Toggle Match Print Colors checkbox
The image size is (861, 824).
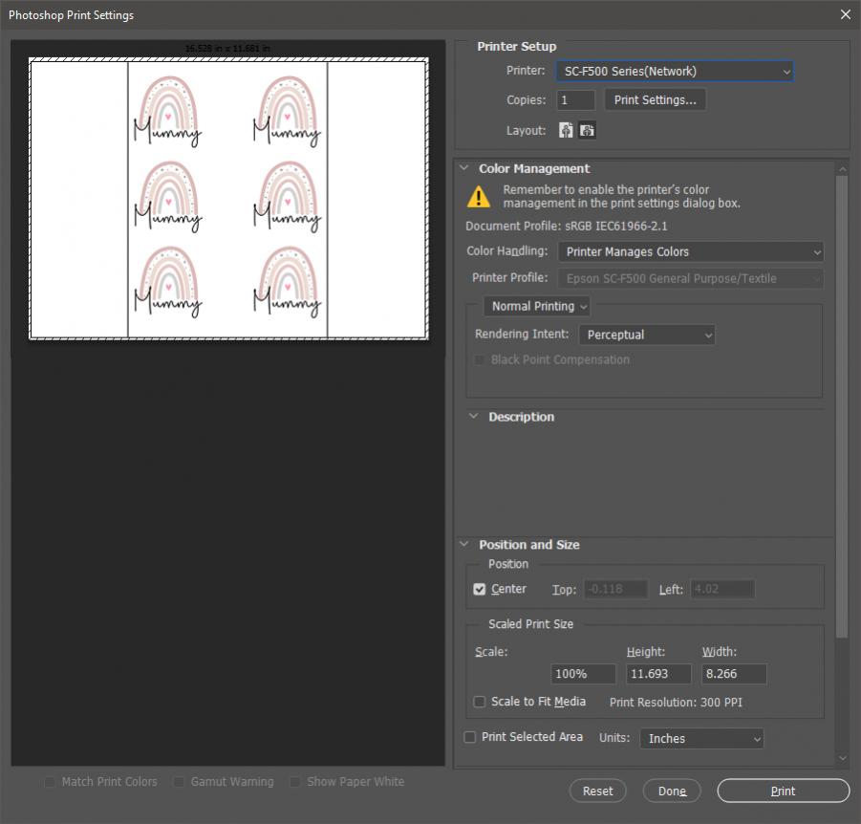pyautogui.click(x=50, y=781)
